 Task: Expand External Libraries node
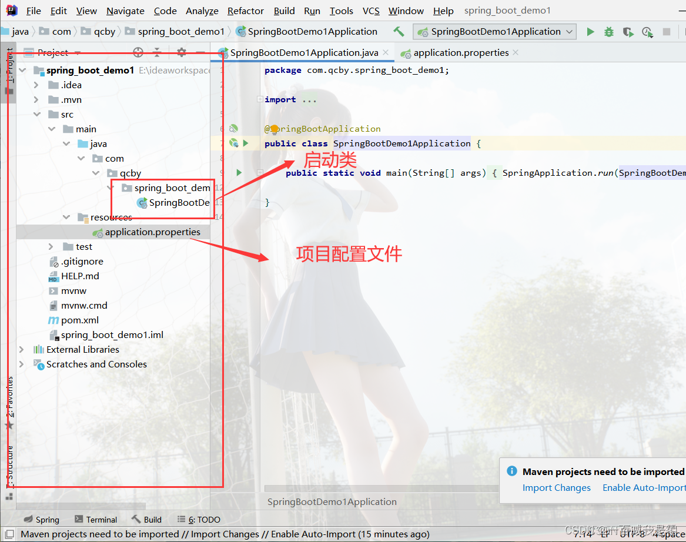(x=21, y=350)
